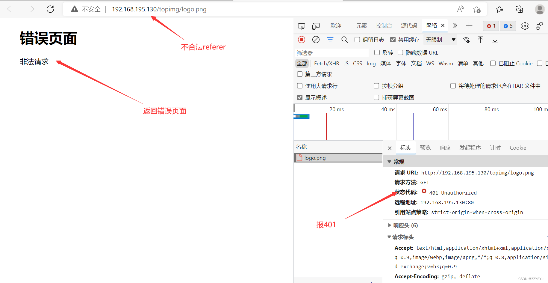Viewport: 548px width, 283px height.
Task: Enable blocked cookies checkbox
Action: tap(493, 63)
